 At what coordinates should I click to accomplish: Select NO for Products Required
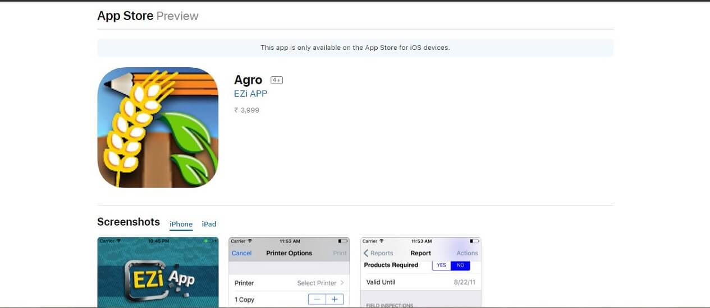click(461, 265)
